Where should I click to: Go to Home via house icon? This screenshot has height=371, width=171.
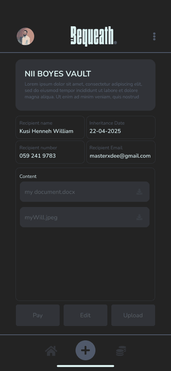pos(51,351)
